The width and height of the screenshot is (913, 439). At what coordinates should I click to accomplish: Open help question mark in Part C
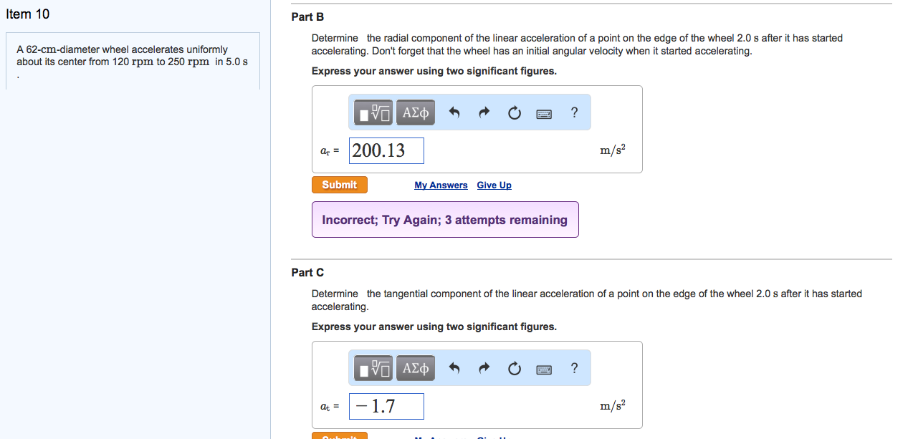tap(573, 367)
